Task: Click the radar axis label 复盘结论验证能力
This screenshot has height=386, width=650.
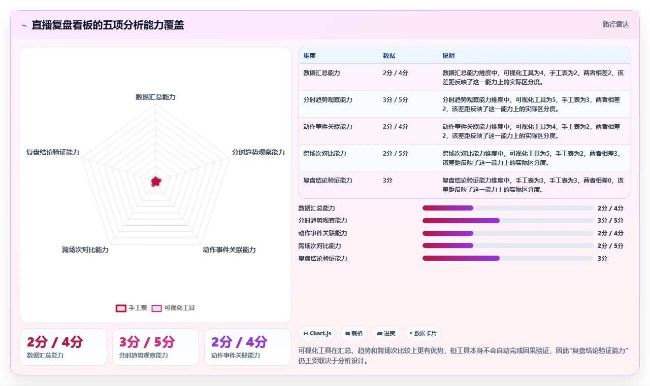Action: (53, 152)
